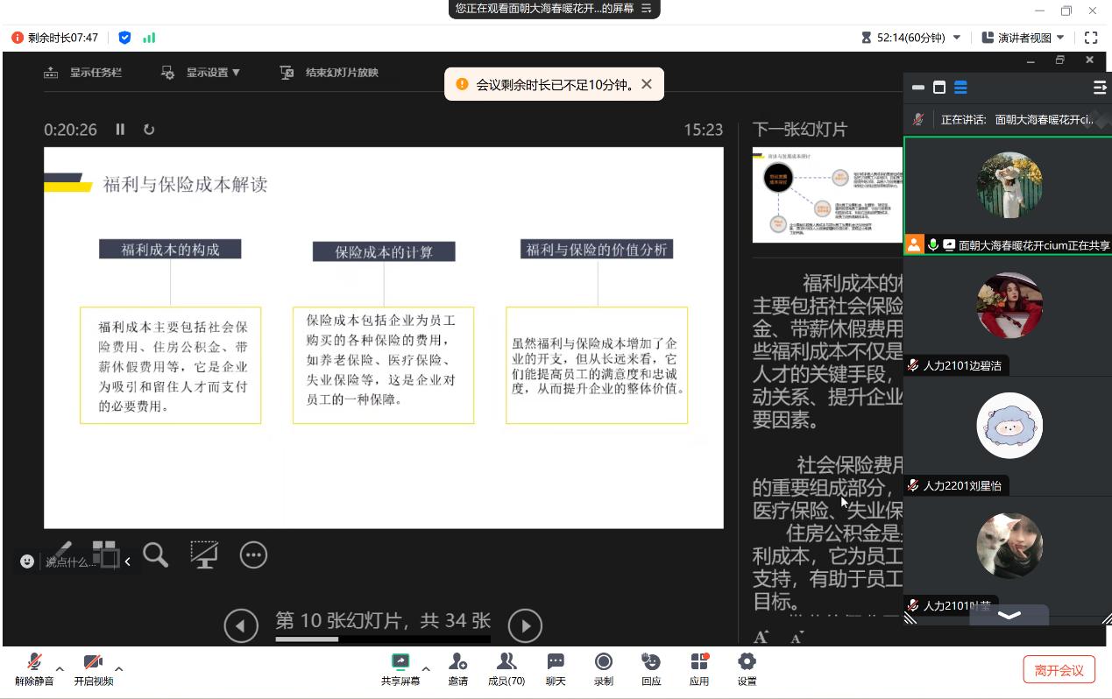
Task: Unmute microphone via 解除静音
Action: [x=32, y=667]
